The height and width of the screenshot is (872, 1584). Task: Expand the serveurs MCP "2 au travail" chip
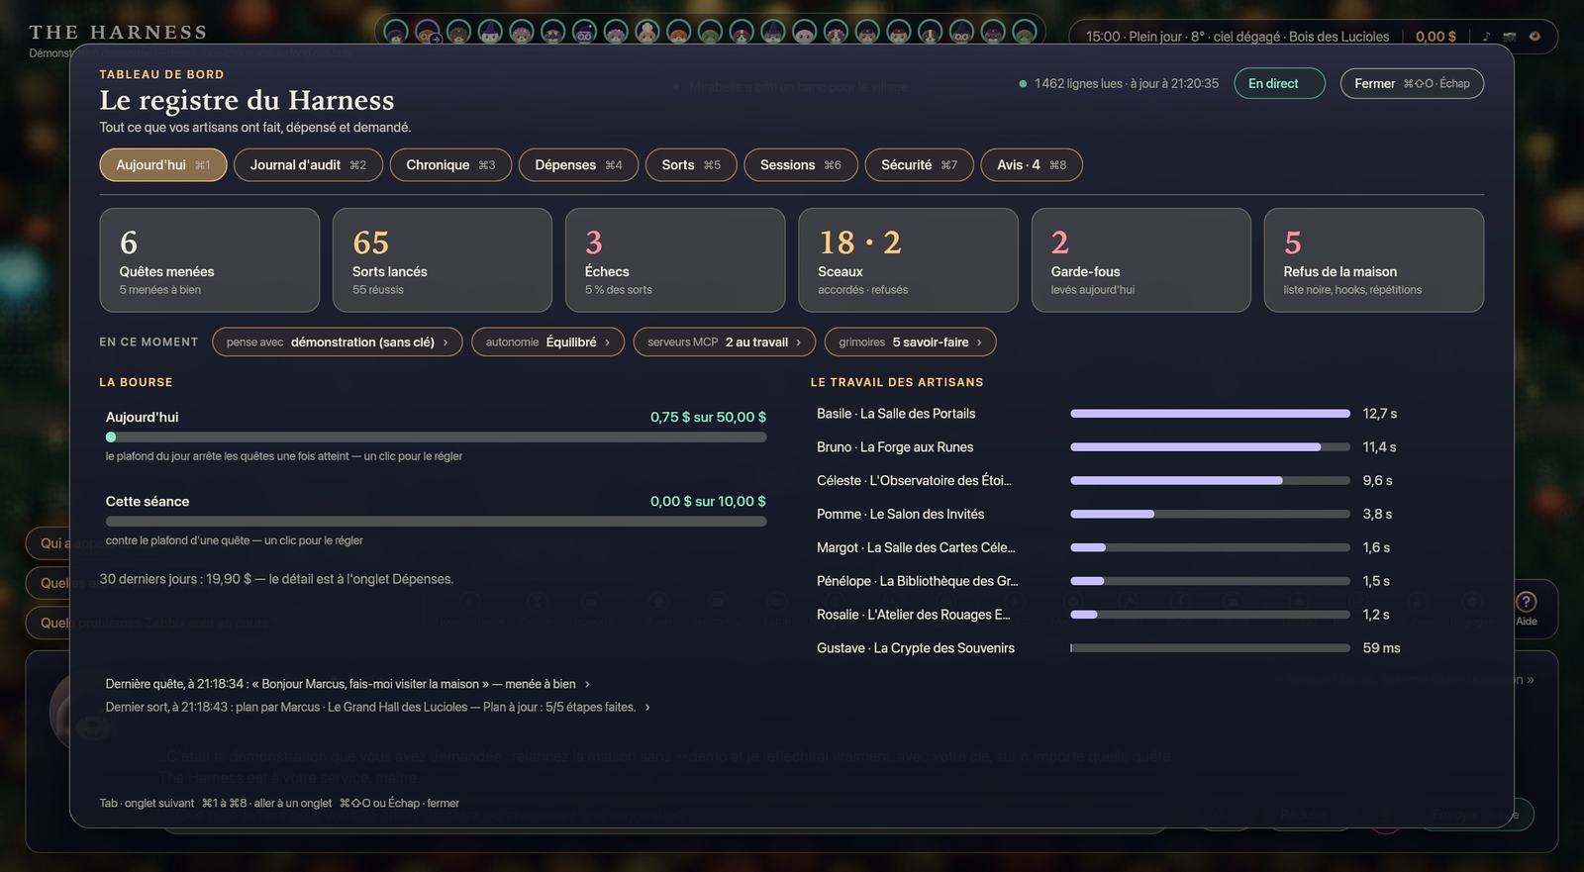coord(724,342)
